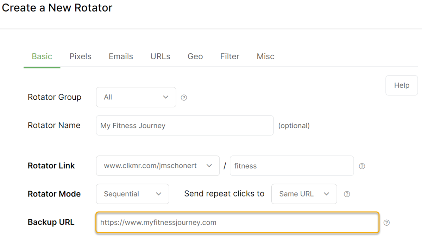Select the Geo tab
Viewport: 422px width, 239px height.
[195, 57]
